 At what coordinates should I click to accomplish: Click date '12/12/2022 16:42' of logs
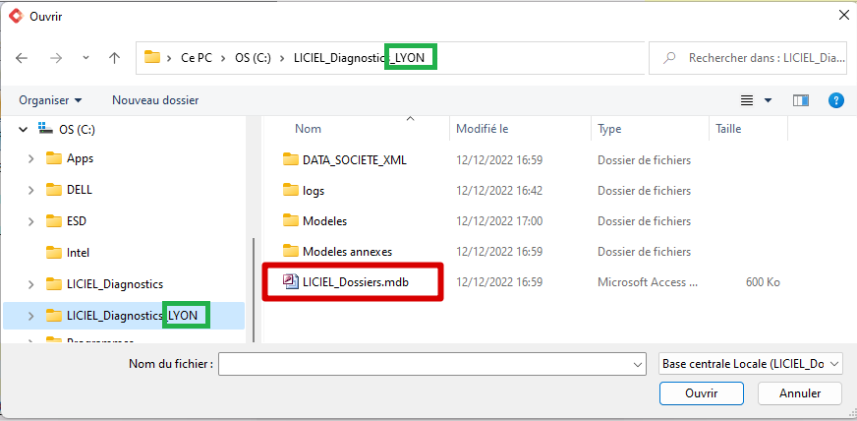[499, 191]
